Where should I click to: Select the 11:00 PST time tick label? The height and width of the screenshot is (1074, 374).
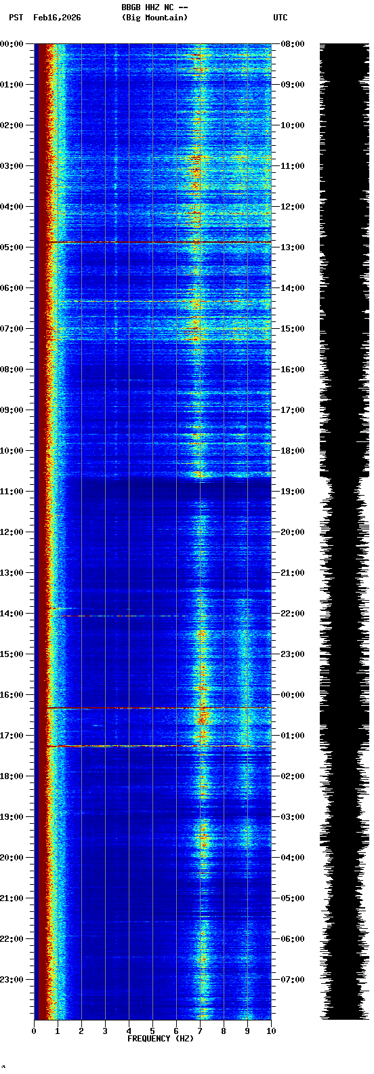[12, 492]
